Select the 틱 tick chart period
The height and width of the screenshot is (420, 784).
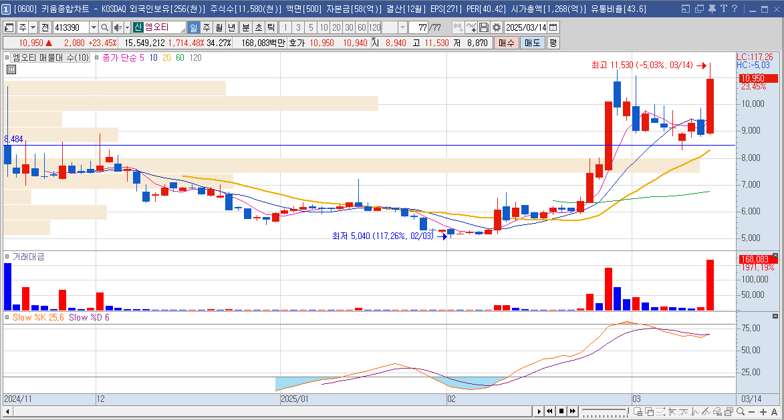271,27
